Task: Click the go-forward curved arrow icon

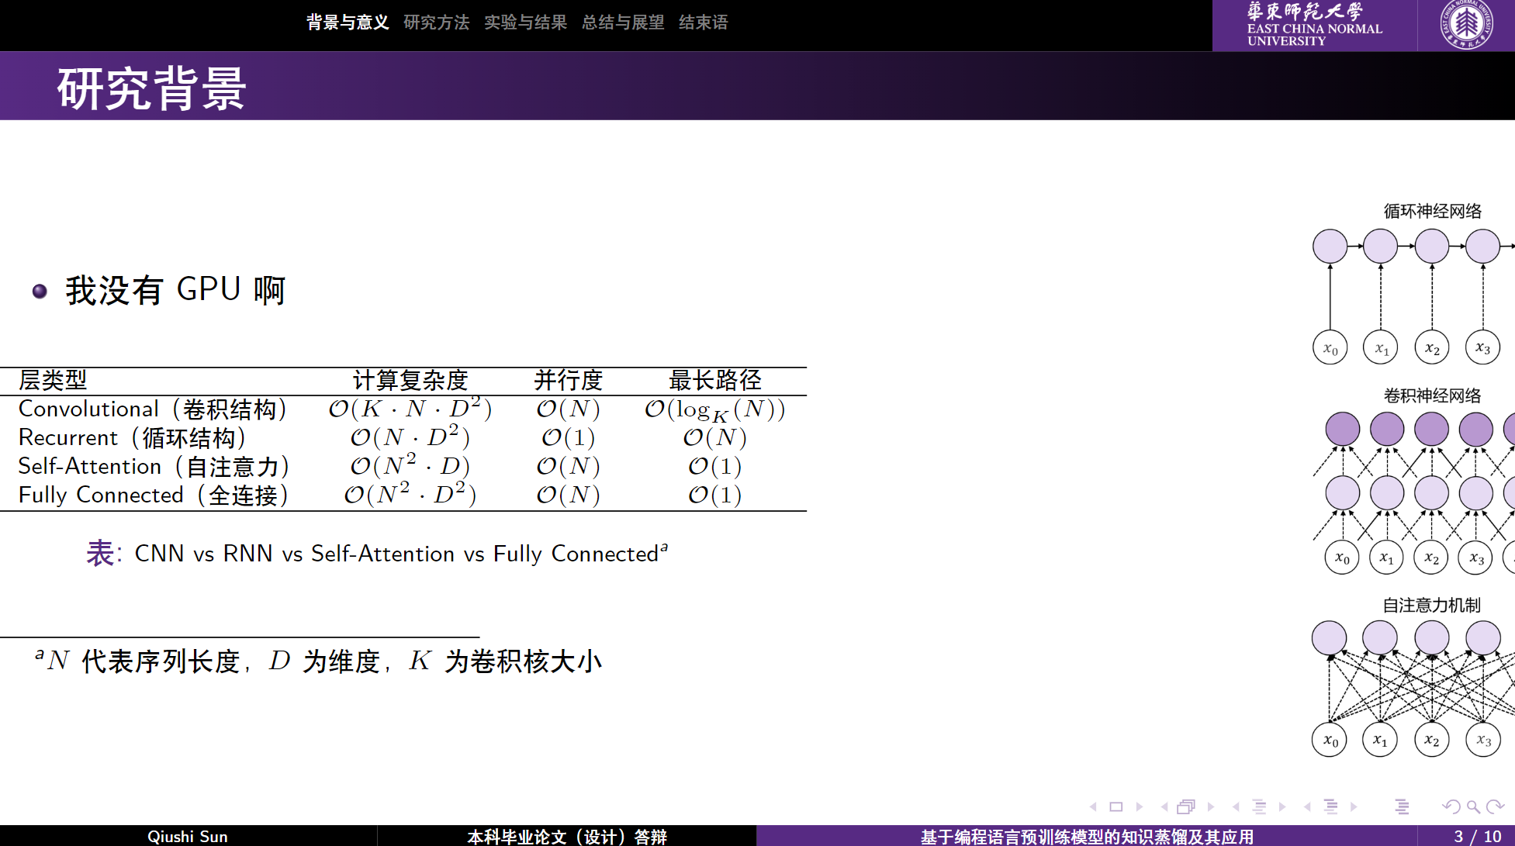Action: 1496,806
